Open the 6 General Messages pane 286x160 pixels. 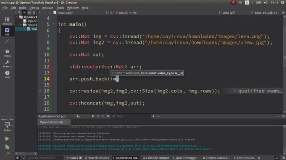tap(216, 158)
